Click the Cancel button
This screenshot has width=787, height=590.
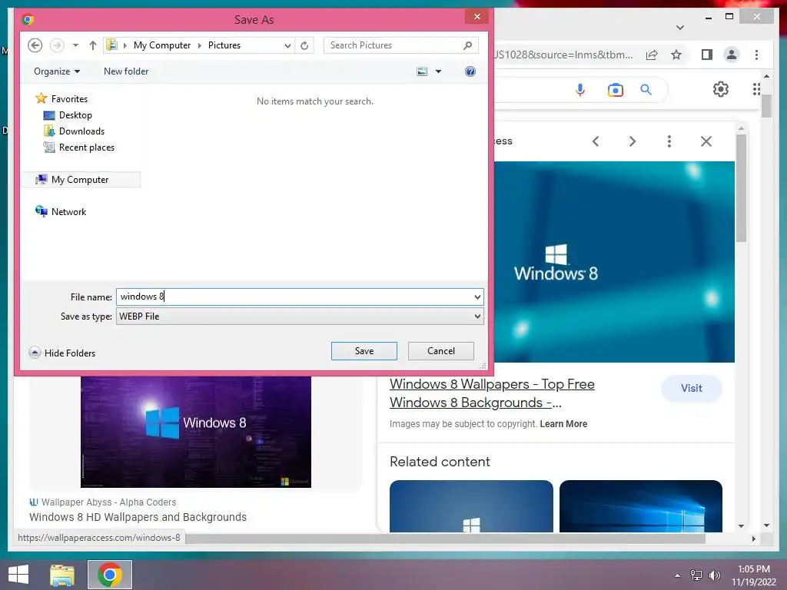pos(440,350)
